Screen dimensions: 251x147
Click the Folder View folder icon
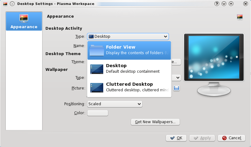[x=96, y=50]
